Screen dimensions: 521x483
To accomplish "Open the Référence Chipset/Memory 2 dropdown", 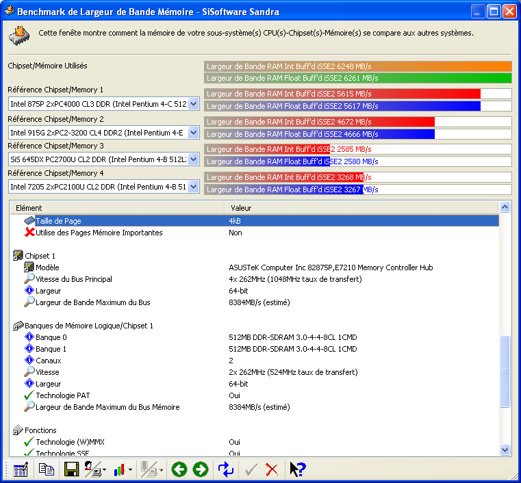I will click(193, 133).
